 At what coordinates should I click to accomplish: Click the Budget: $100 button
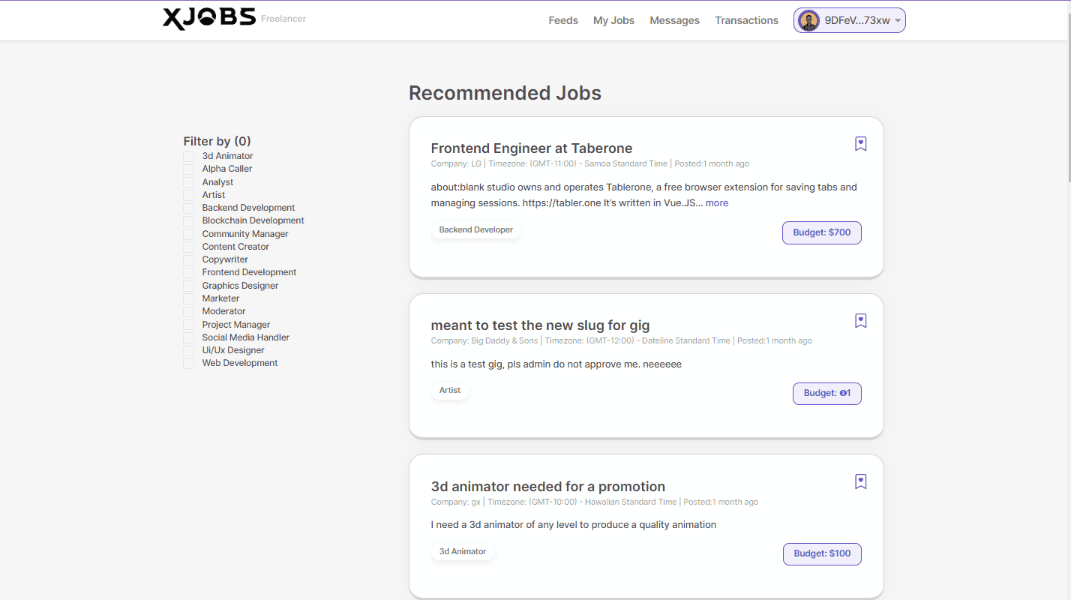(822, 553)
